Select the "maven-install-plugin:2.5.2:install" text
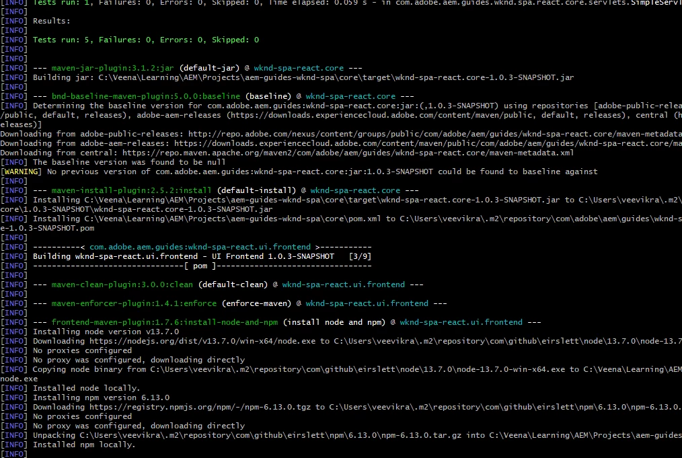Screen dimensions: 682x458 coord(131,190)
